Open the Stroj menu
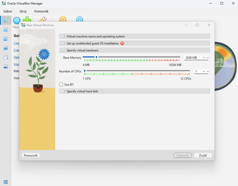This screenshot has width=238, height=186. point(23,11)
